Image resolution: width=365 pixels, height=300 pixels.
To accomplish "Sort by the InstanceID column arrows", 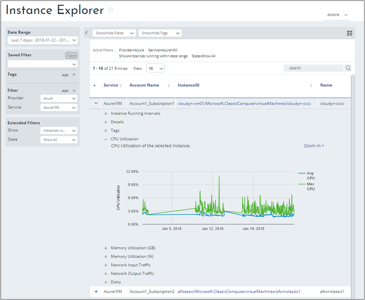I will point(311,85).
